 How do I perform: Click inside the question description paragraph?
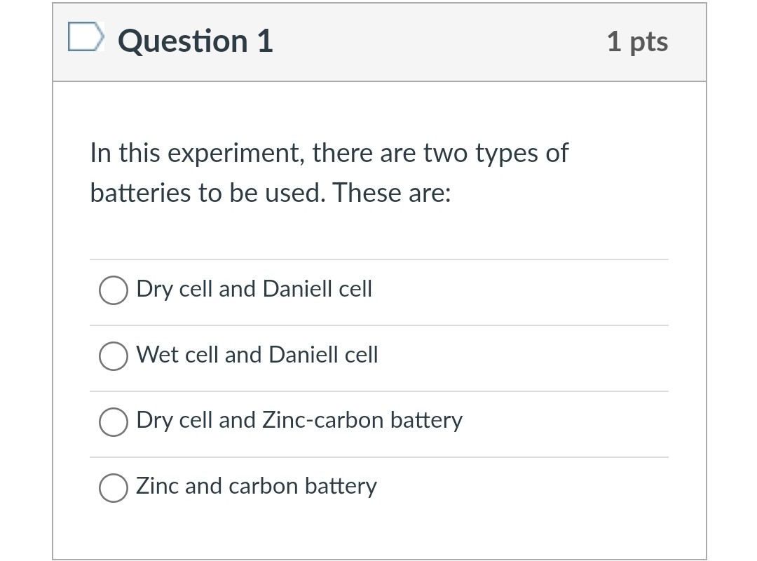(x=328, y=172)
